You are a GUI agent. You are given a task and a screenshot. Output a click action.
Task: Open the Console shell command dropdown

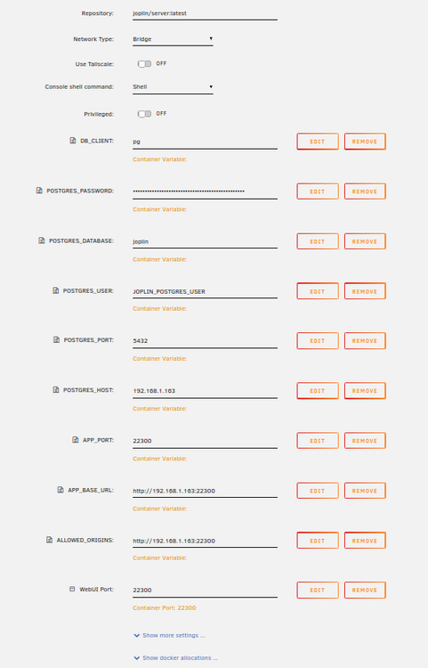pos(173,87)
